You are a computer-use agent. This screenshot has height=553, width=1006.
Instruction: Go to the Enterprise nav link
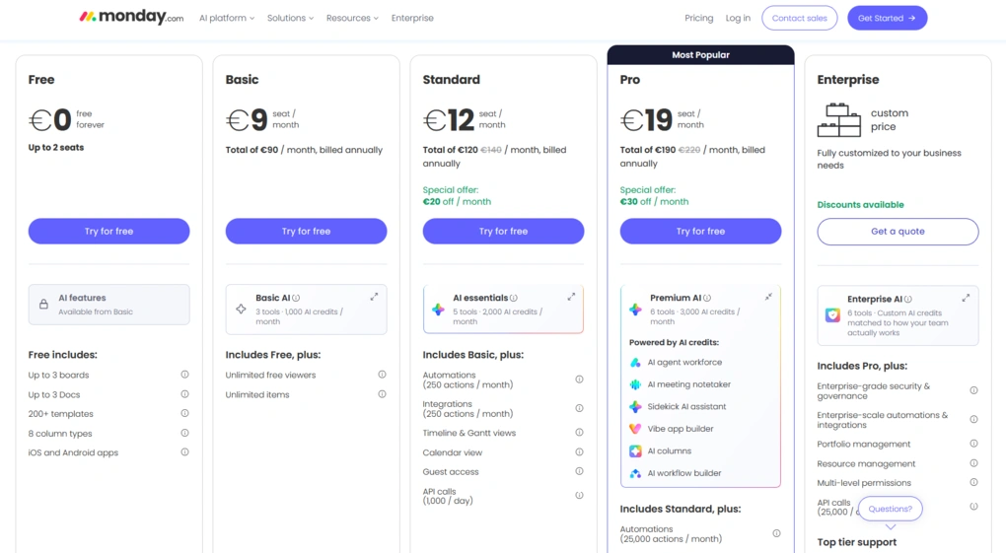click(x=412, y=18)
